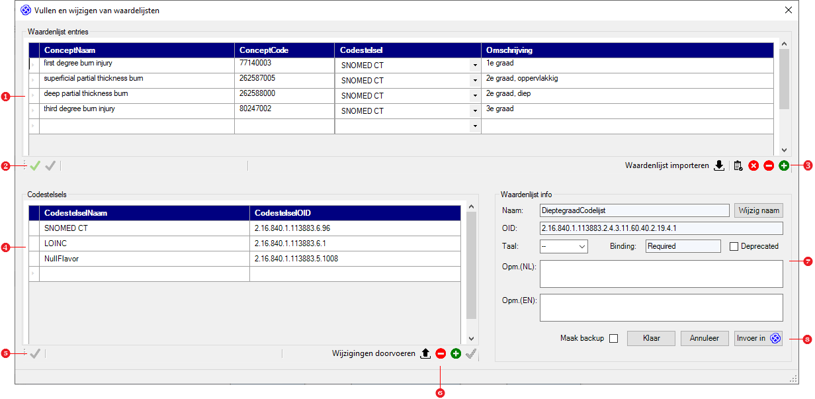The image size is (815, 399).
Task: Click the Omschrijving cell '3e graad'
Action: coord(627,111)
